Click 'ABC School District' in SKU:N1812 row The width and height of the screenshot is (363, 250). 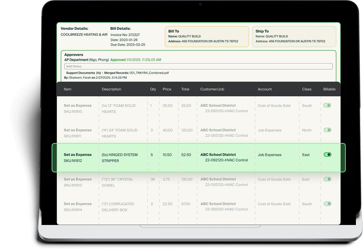(218, 155)
